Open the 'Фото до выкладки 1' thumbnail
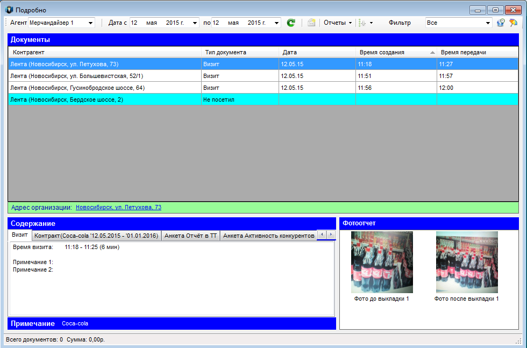527x348 pixels. 382,262
